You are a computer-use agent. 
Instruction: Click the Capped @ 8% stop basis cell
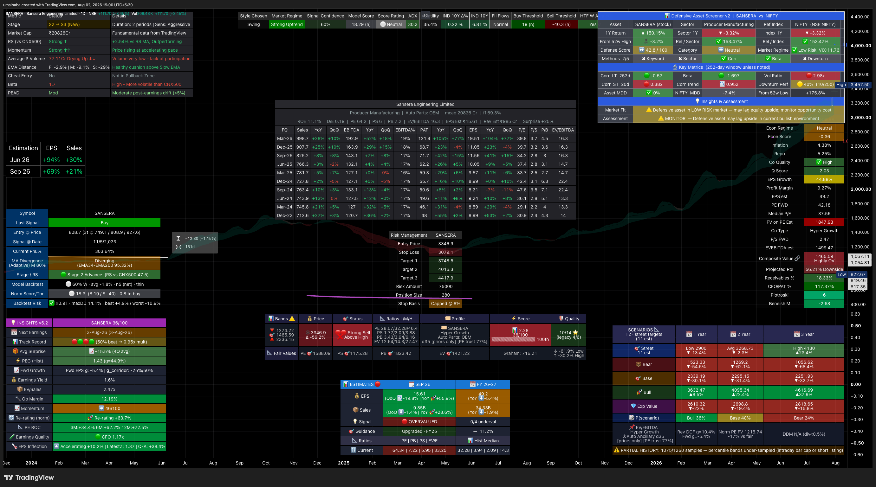pyautogui.click(x=445, y=304)
